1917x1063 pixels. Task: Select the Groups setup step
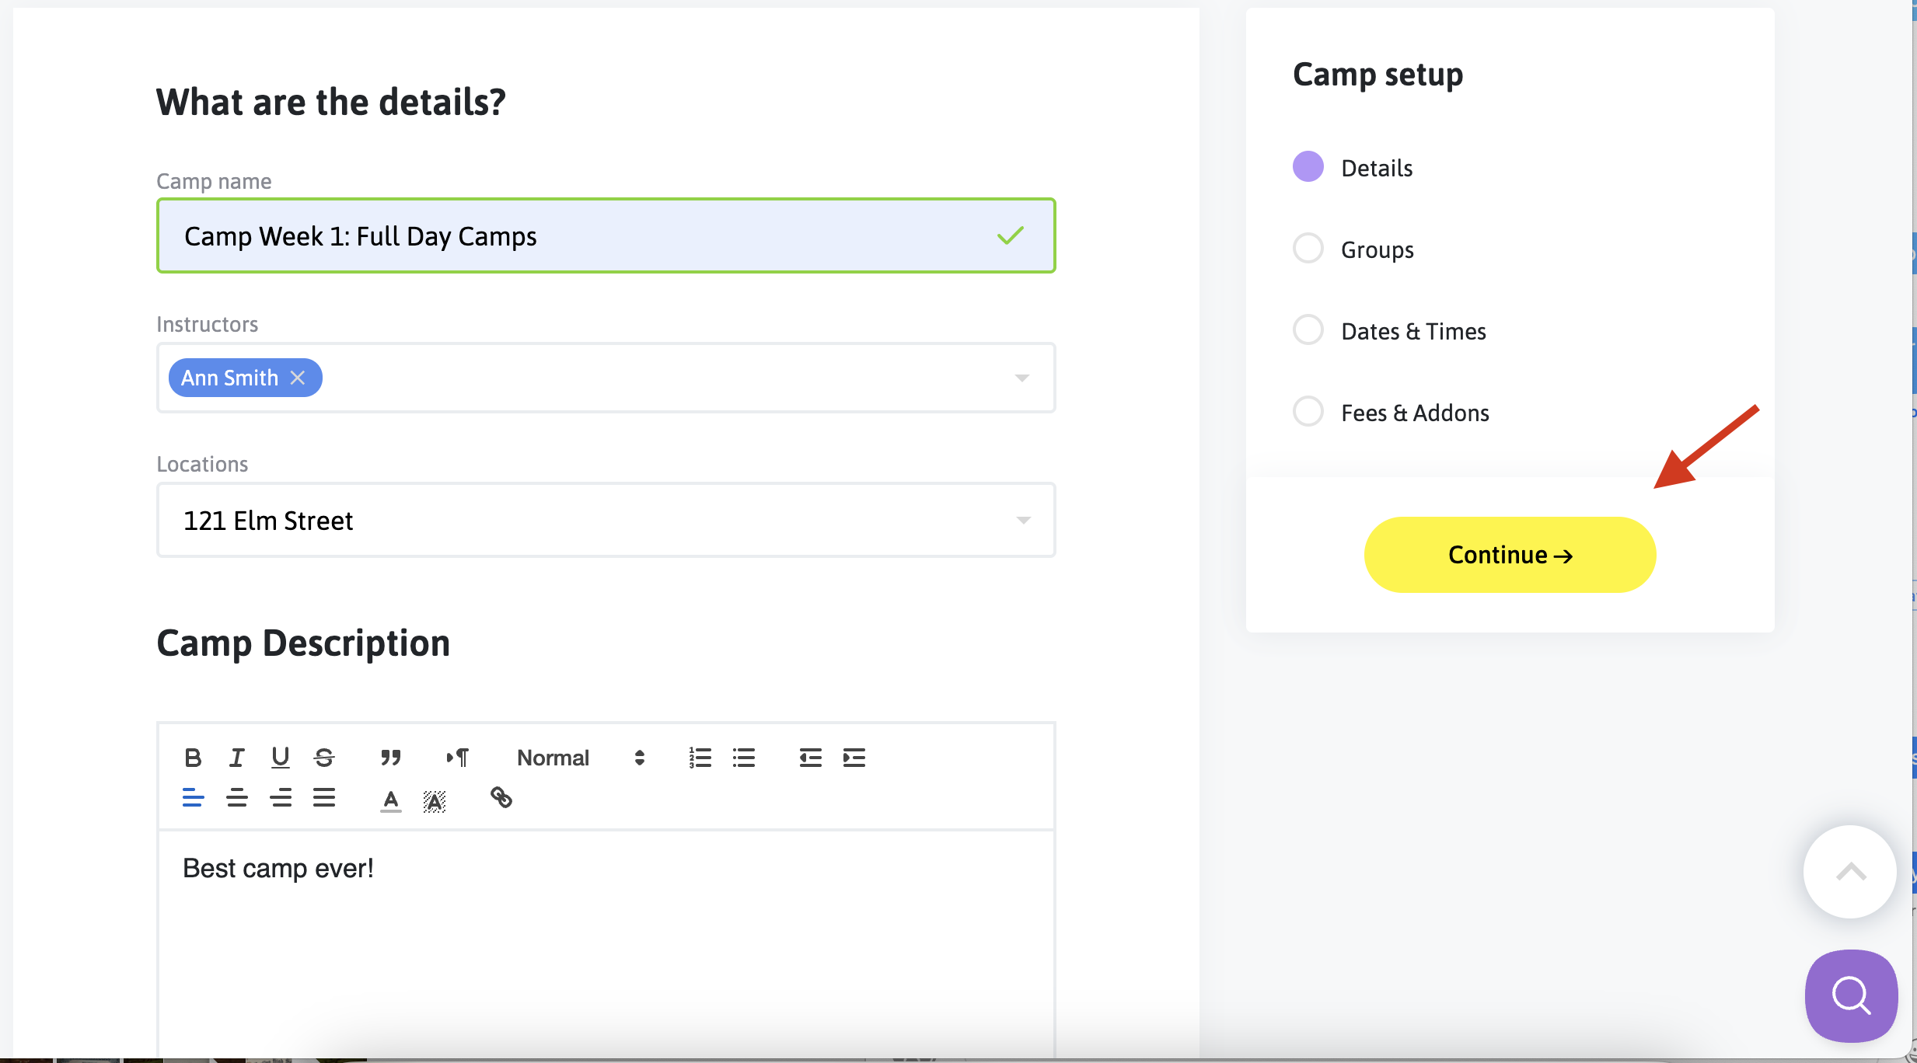(1377, 250)
